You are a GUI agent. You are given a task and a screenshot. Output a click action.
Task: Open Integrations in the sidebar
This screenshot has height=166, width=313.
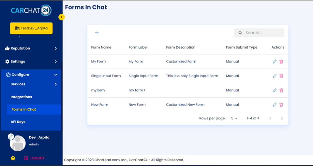click(22, 97)
